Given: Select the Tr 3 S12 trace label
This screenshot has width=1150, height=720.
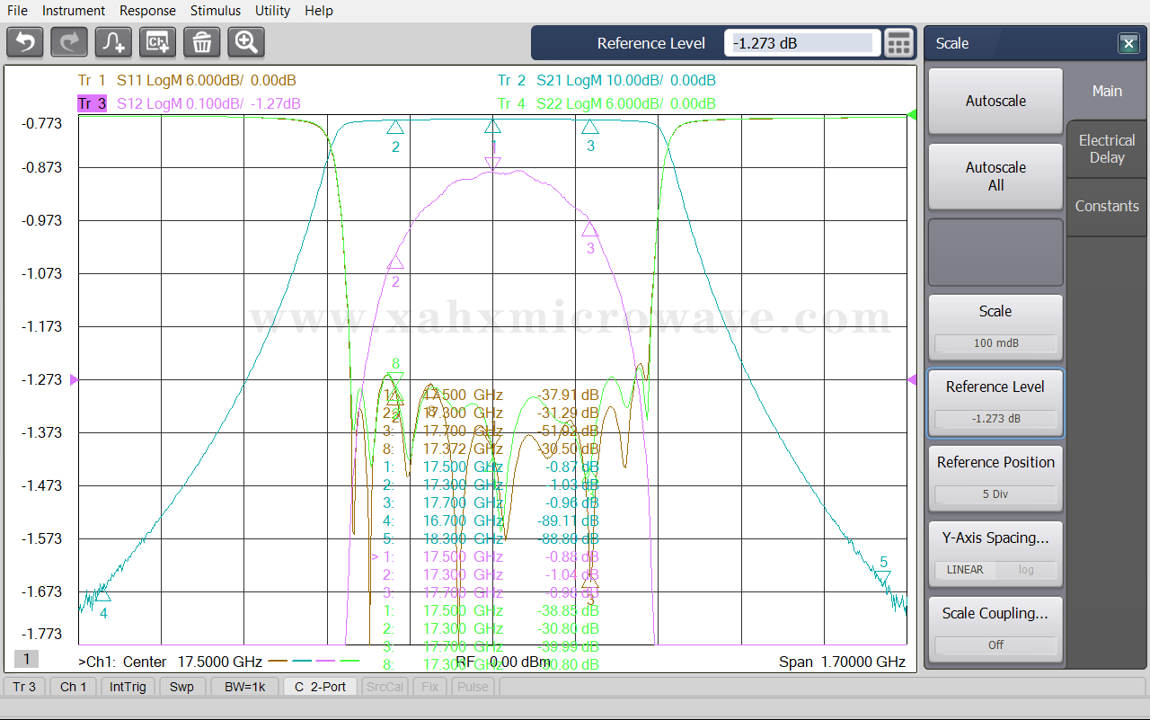Looking at the screenshot, I should pos(189,103).
